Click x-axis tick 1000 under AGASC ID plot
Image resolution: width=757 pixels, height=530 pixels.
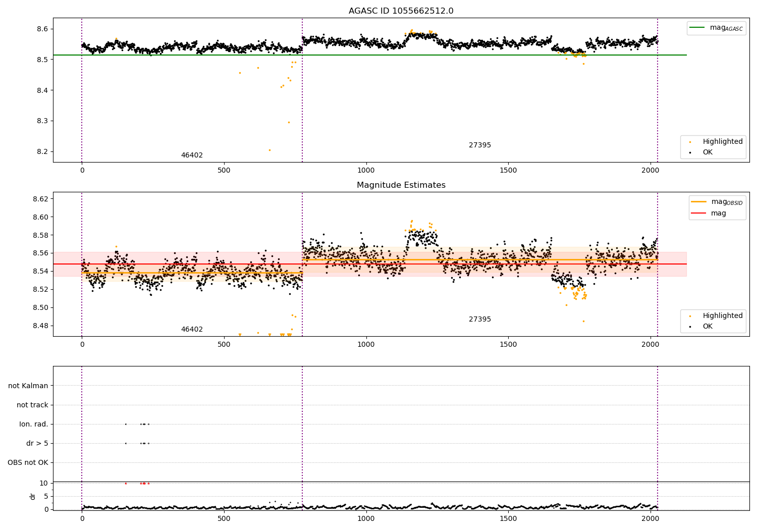[366, 171]
